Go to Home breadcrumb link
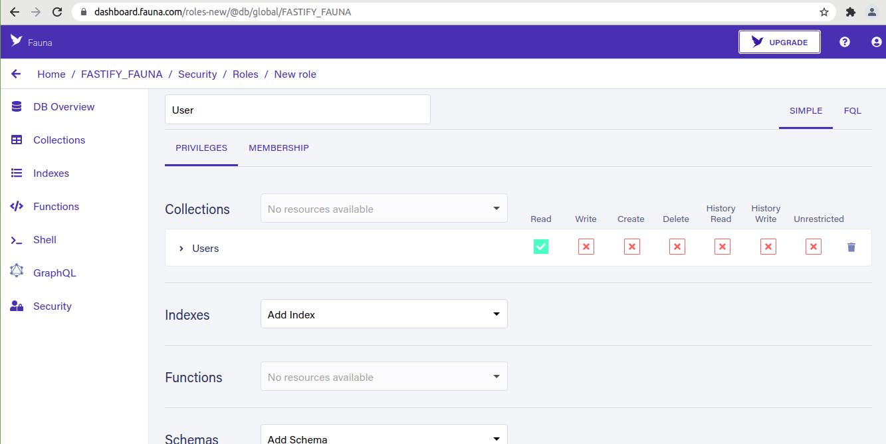886x444 pixels. pos(51,74)
